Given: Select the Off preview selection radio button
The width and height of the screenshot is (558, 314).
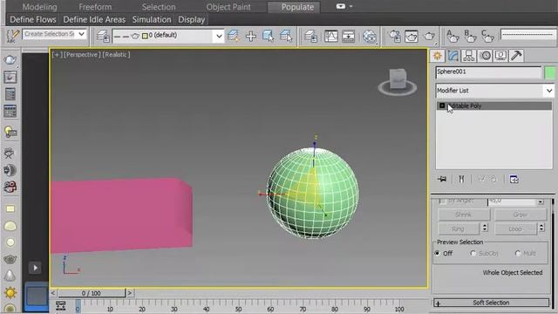Looking at the screenshot, I should 438,253.
